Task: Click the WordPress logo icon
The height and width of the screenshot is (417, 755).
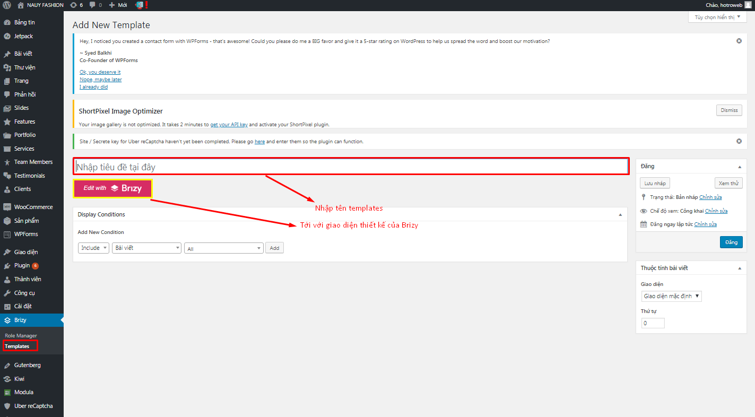Action: (x=7, y=5)
